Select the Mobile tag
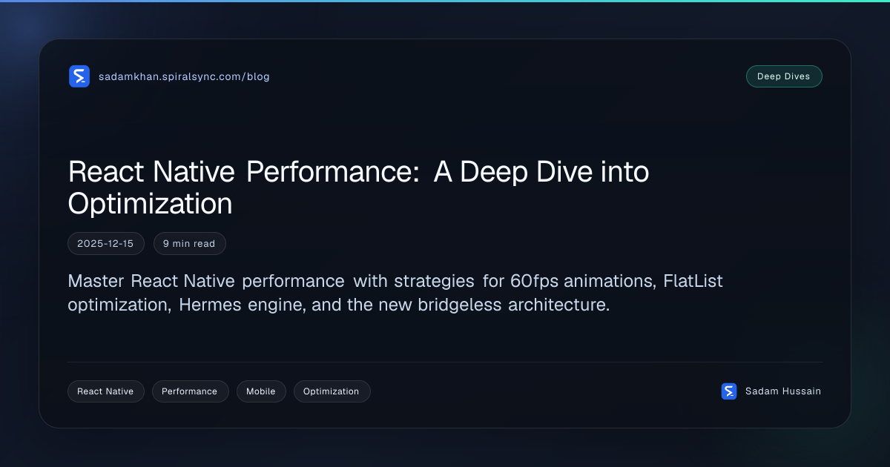Screen dimensions: 890x467 (x=261, y=391)
